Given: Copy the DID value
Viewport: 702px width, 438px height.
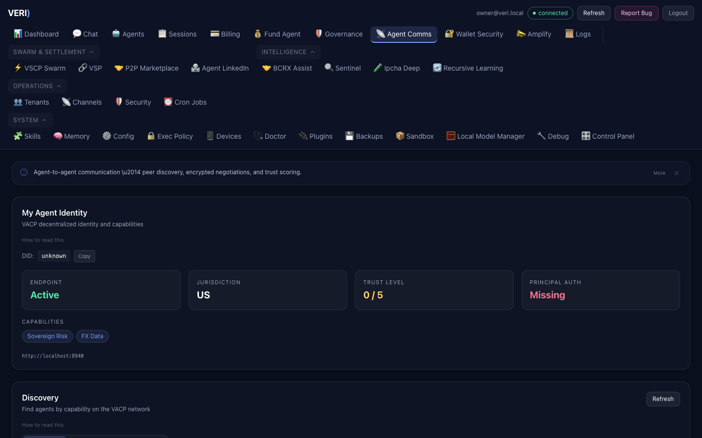Looking at the screenshot, I should (x=84, y=256).
